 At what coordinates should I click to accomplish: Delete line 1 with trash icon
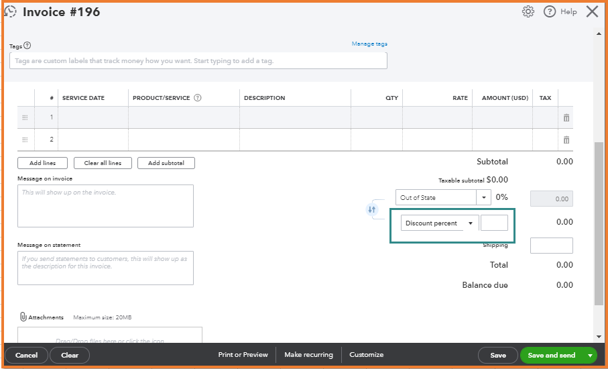click(566, 117)
